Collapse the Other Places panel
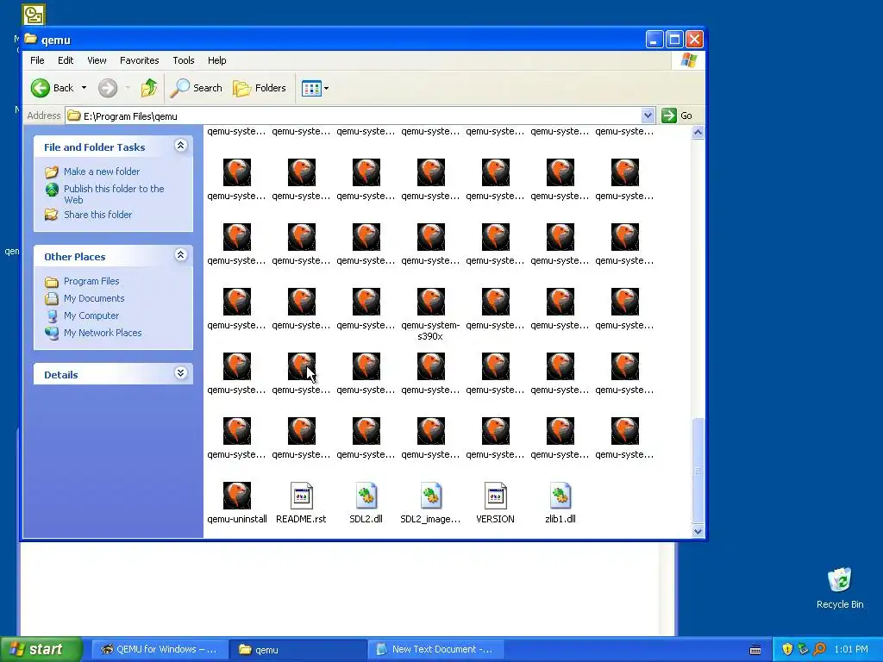The image size is (883, 662). click(x=180, y=255)
